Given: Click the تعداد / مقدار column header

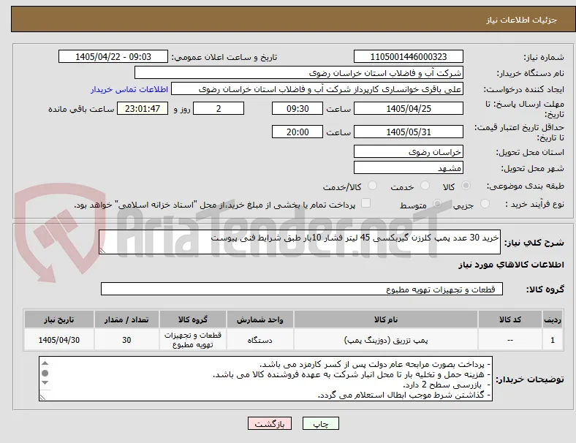Looking at the screenshot, I should click(x=126, y=319).
